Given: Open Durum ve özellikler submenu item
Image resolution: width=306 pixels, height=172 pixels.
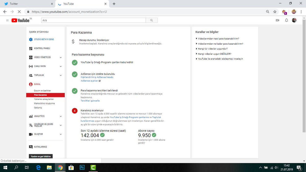Looking at the screenshot, I should pos(43,91).
